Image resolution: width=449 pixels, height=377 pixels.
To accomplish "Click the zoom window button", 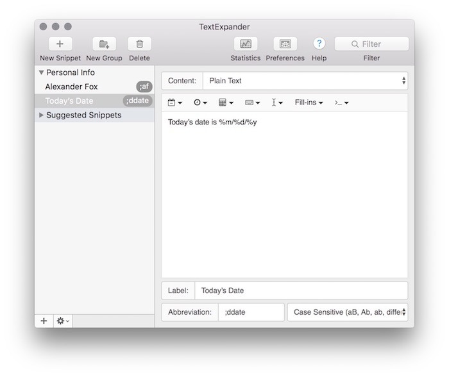I will [x=68, y=27].
